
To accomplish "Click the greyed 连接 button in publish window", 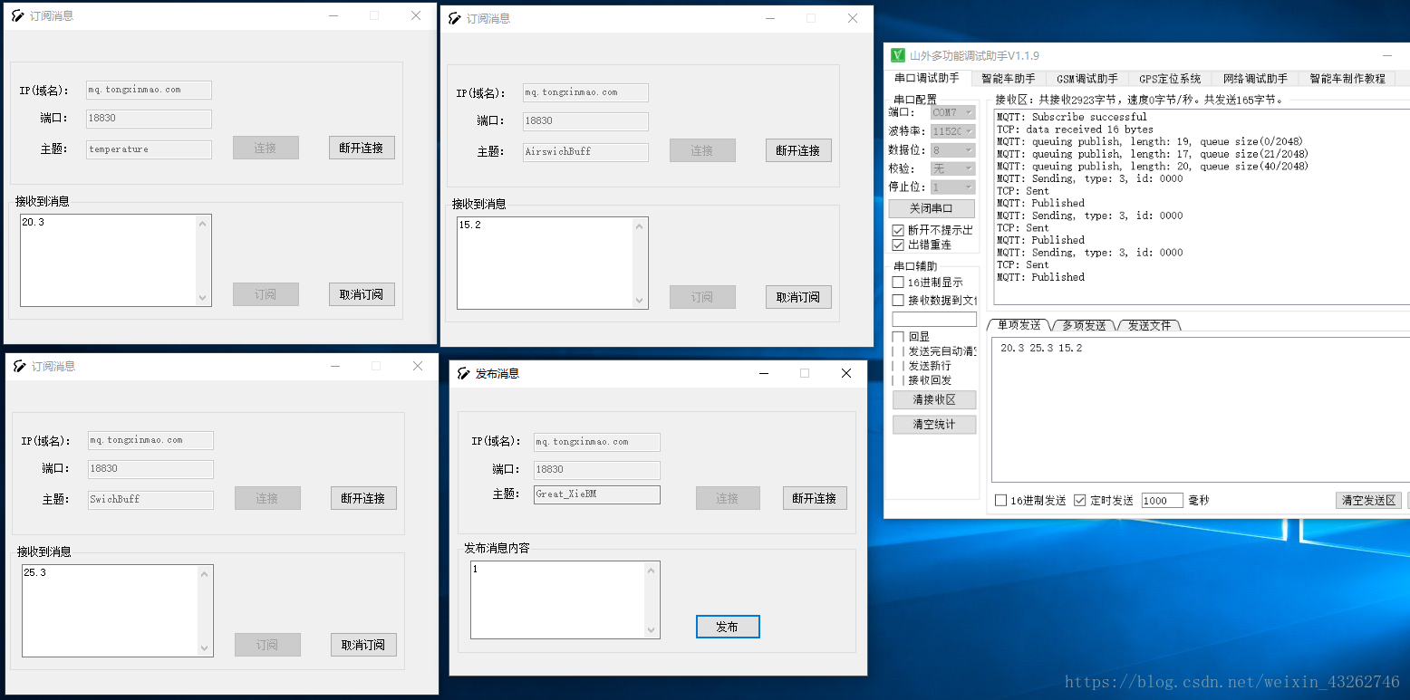I will 728,498.
